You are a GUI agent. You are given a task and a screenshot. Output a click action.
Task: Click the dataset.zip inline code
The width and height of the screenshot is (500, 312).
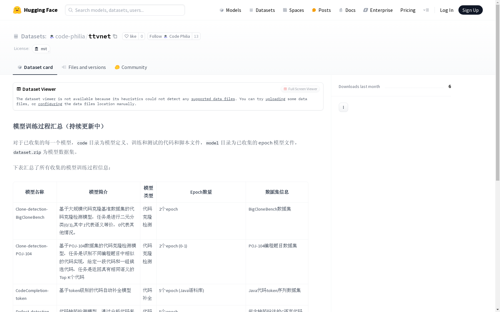(x=27, y=152)
